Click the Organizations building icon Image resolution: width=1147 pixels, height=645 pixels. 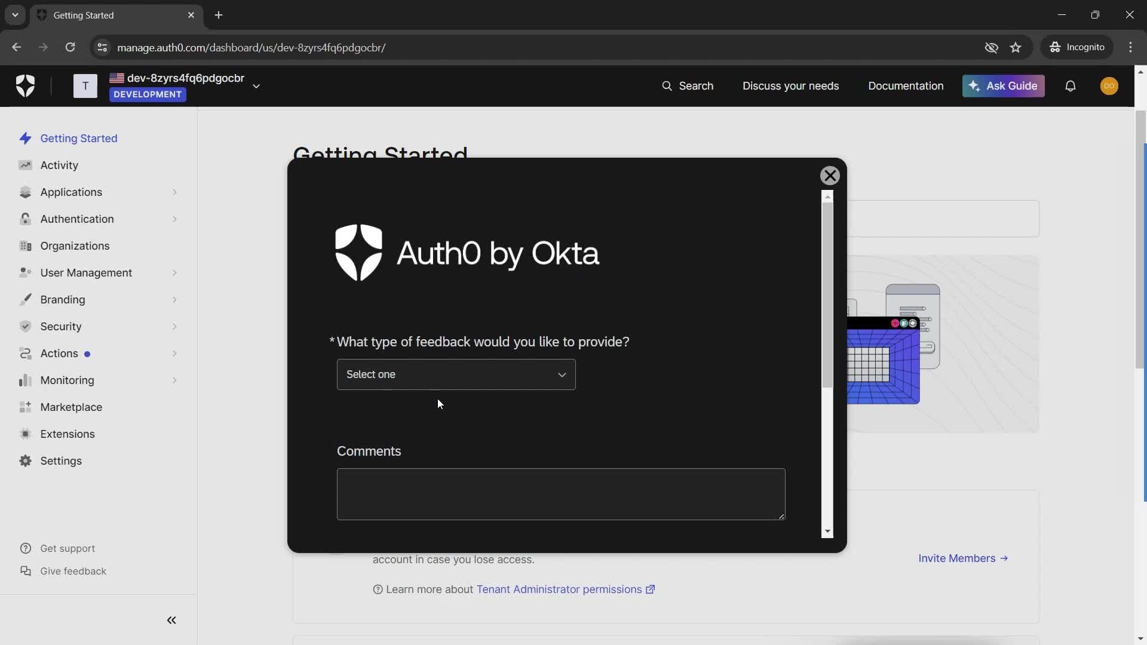click(x=25, y=246)
